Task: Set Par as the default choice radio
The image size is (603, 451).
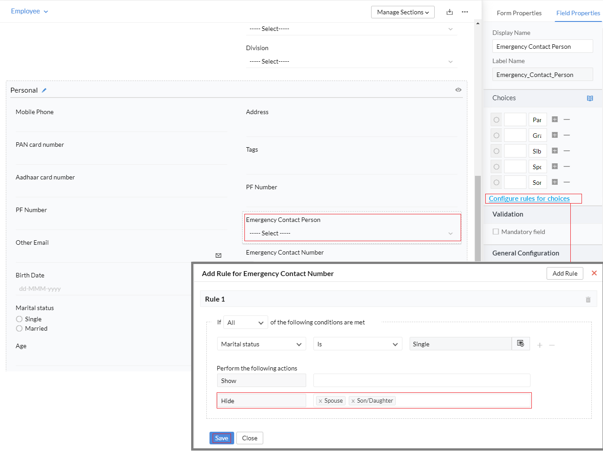Action: tap(496, 120)
